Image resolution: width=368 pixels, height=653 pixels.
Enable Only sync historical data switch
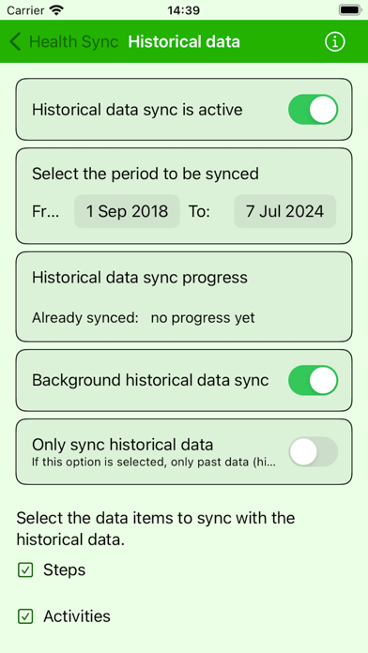[x=313, y=451]
